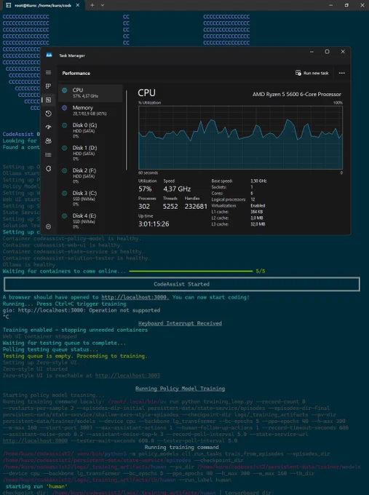The height and width of the screenshot is (495, 369).
Task: Select Disk 4 (E:) in the performance list
Action: pos(90,221)
